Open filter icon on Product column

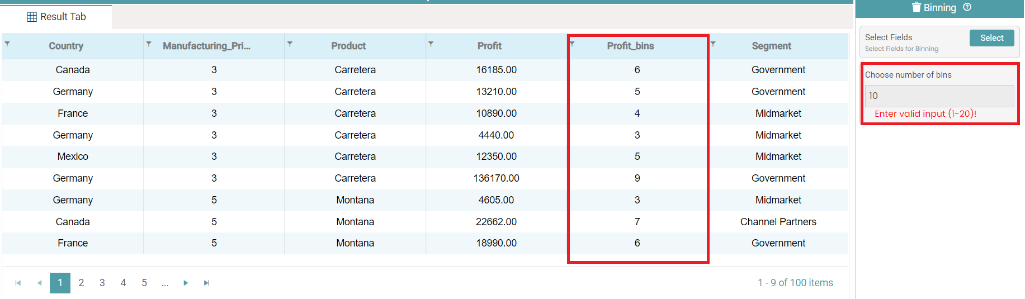290,43
